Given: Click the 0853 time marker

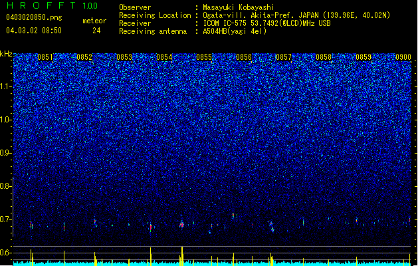Looking at the screenshot, I should pos(124,57).
